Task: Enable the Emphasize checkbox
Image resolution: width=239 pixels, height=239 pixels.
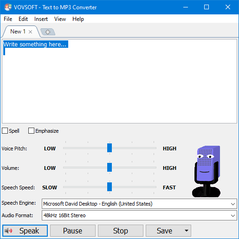Action: (31, 131)
